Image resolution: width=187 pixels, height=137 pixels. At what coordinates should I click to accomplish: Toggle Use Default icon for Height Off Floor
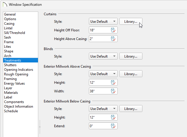coord(113,30)
